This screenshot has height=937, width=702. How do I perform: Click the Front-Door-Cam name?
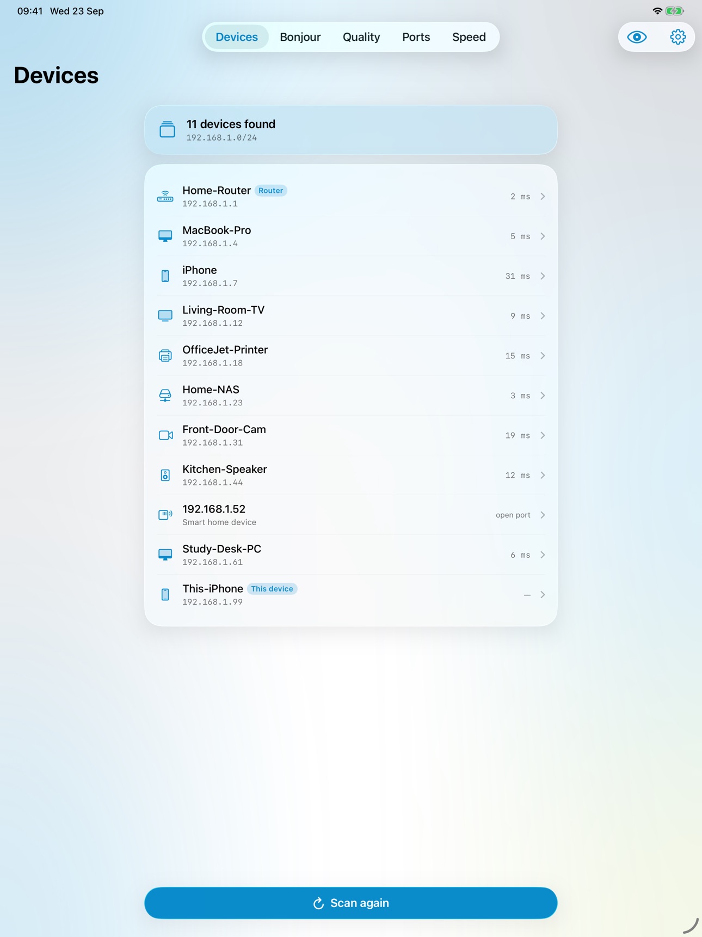[224, 429]
